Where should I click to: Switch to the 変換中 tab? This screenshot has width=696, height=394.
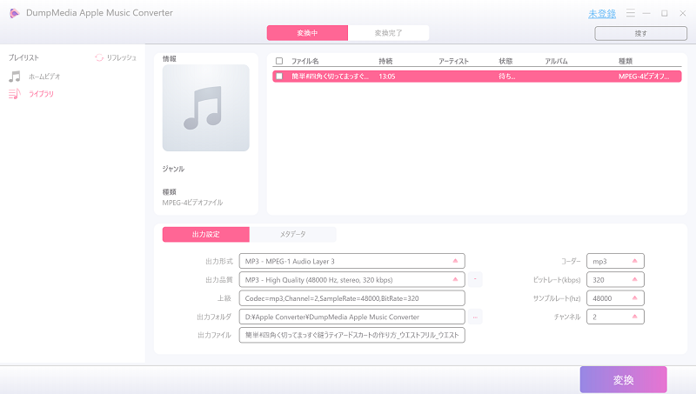[x=307, y=33]
